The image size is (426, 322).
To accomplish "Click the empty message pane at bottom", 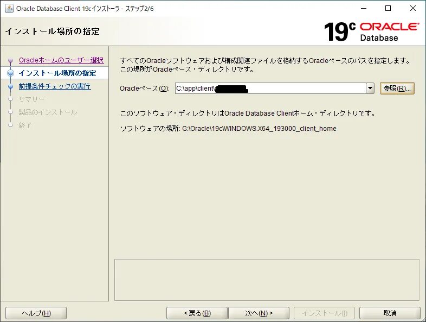I will pos(267,280).
